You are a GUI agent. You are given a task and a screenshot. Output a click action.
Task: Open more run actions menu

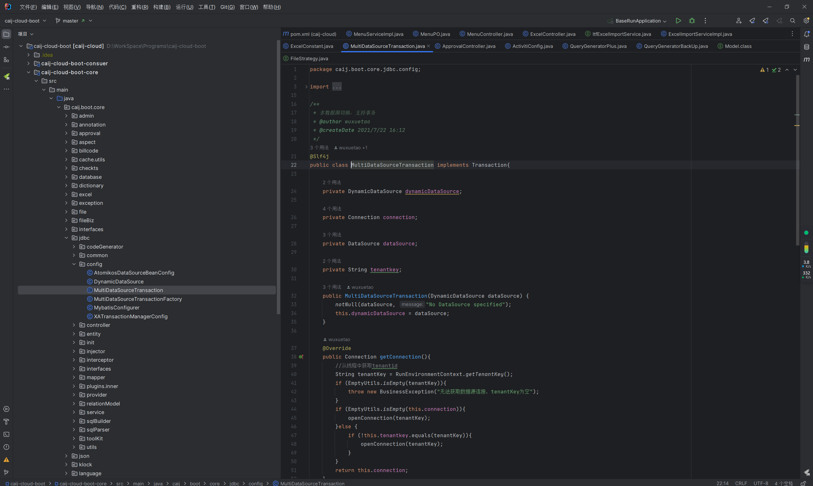coord(705,21)
